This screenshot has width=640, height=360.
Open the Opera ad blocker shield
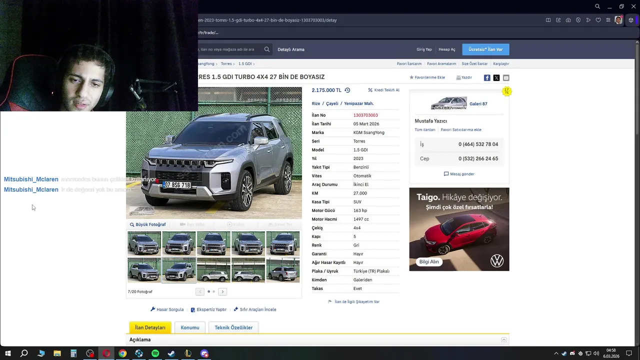pyautogui.click(x=578, y=20)
